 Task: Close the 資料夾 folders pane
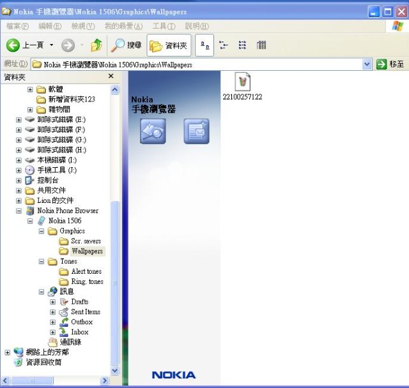pyautogui.click(x=111, y=76)
